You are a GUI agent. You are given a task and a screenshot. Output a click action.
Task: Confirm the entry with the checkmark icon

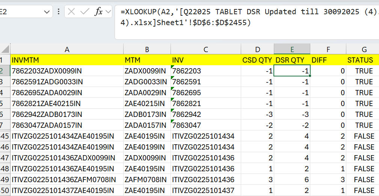point(85,12)
